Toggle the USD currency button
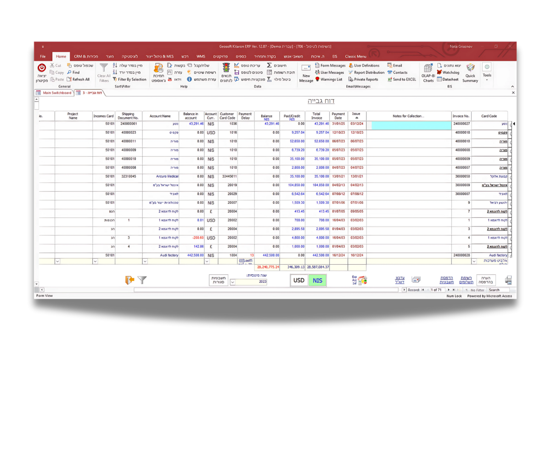This screenshot has height=466, width=551. (299, 280)
